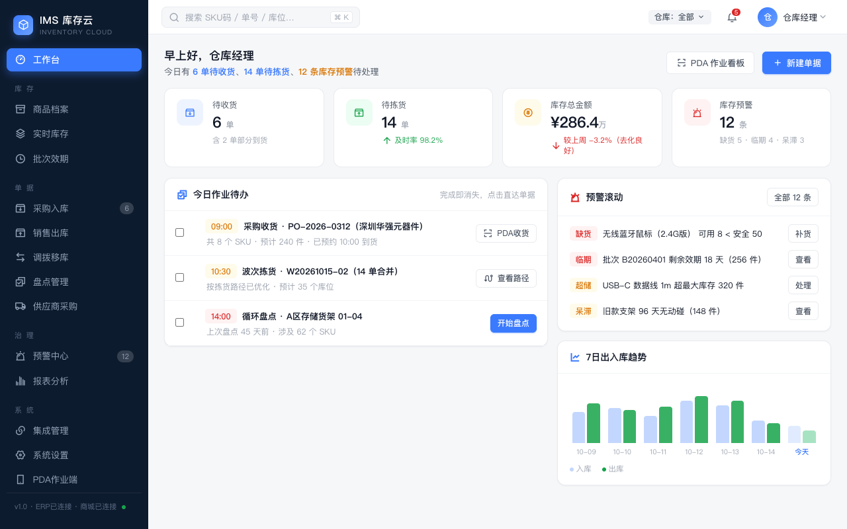Click 补货 for 无线蓝牙鼠标 alert
Image resolution: width=847 pixels, height=529 pixels.
[x=803, y=233]
